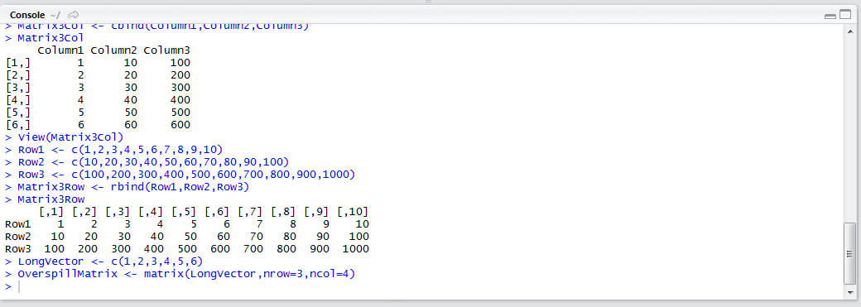Click the value 40 in Column2

[x=131, y=100]
